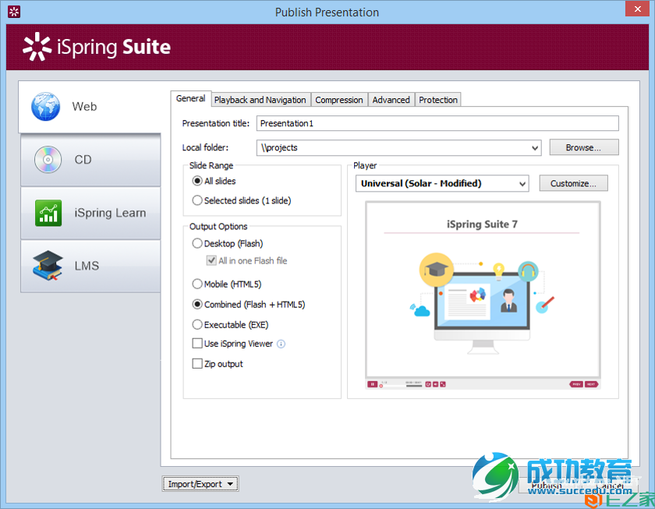Click the info icon beside Use iSpring Viewer
655x509 pixels.
[x=281, y=344]
